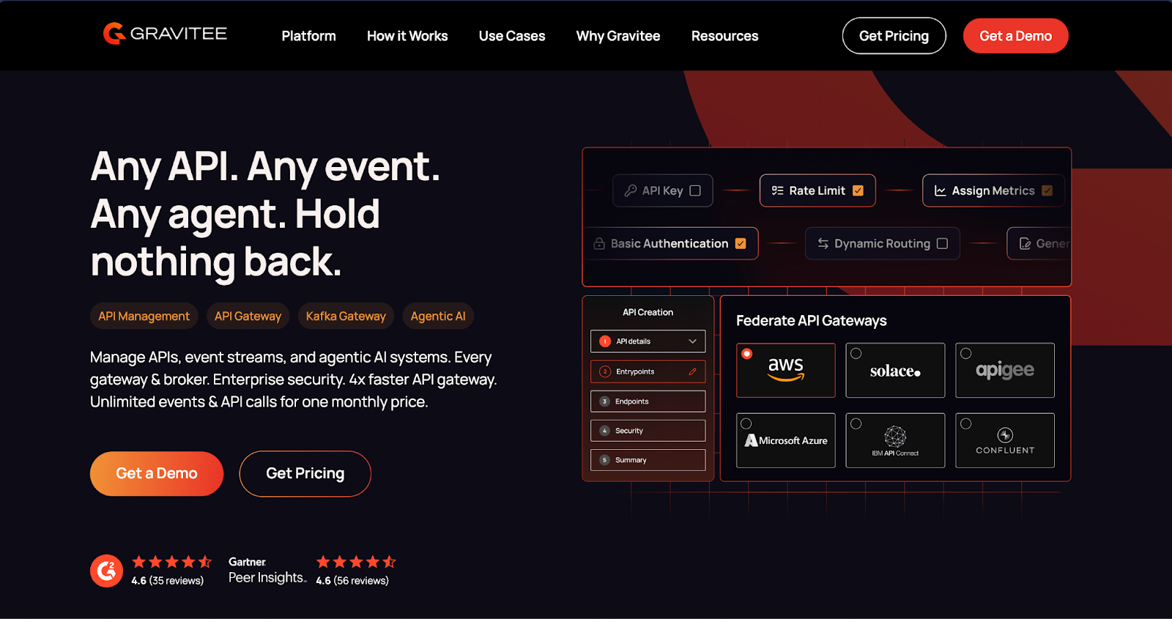Click the step 4 circle on Security
The image size is (1172, 619).
tap(604, 431)
